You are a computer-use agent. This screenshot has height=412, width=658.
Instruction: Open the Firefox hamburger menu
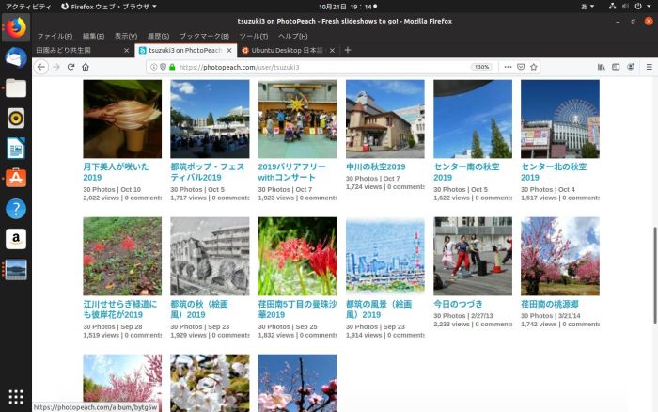coord(649,67)
